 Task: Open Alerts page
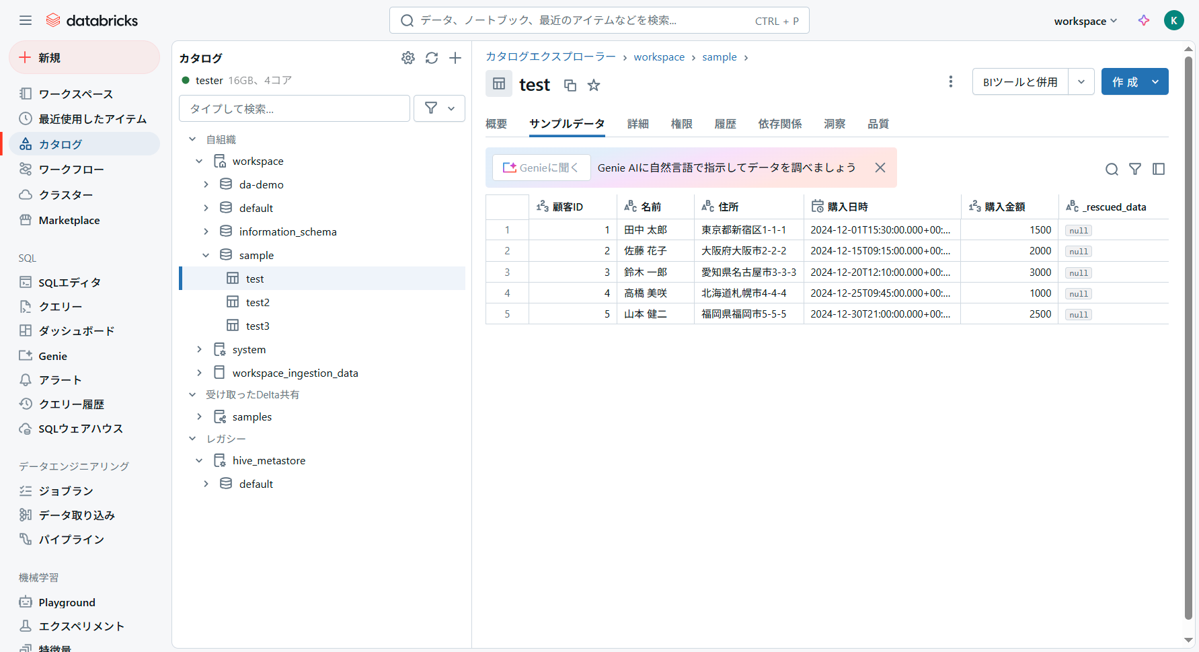click(x=84, y=379)
